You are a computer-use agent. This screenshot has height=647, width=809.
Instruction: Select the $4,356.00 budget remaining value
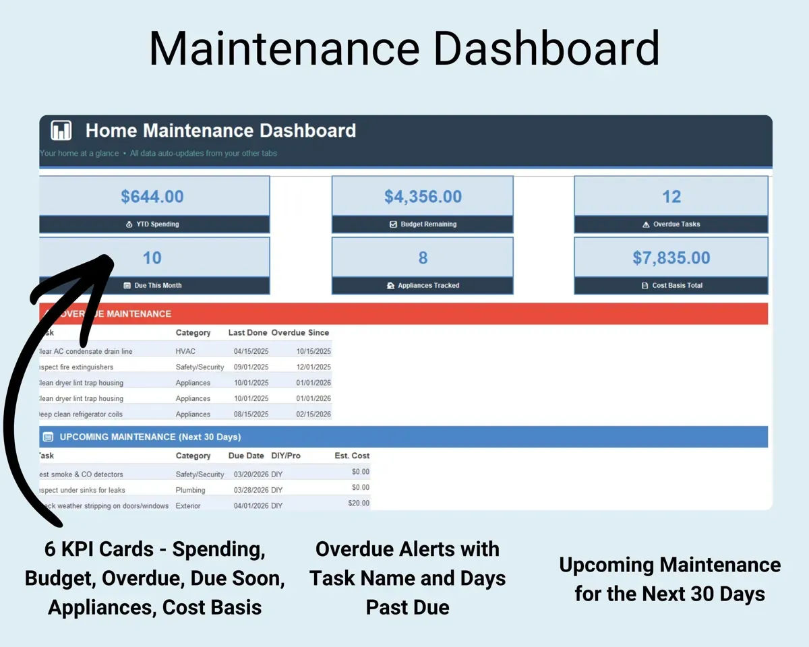point(423,196)
